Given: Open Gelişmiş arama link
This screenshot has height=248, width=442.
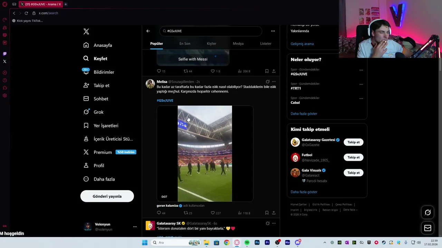Looking at the screenshot, I should tap(302, 44).
